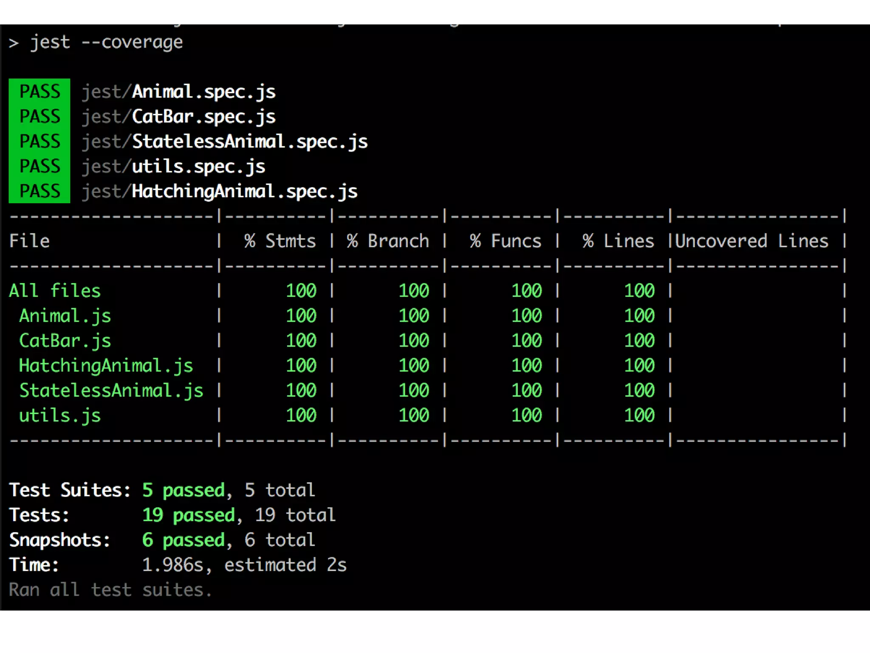
Task: Select CatBar.js in the coverage table
Action: coord(65,341)
